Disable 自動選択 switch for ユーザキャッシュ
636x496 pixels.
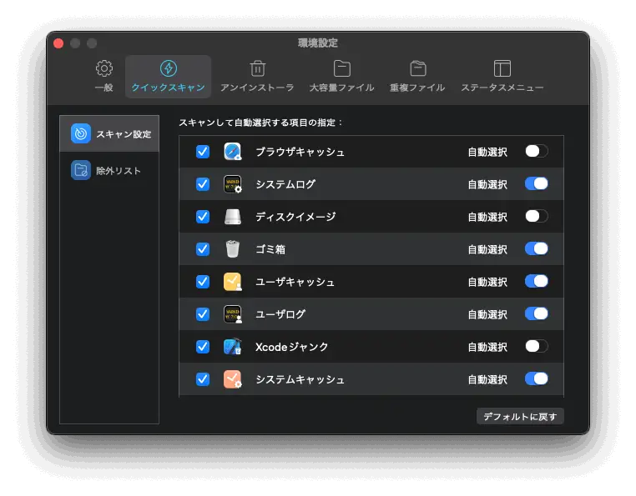[536, 281]
